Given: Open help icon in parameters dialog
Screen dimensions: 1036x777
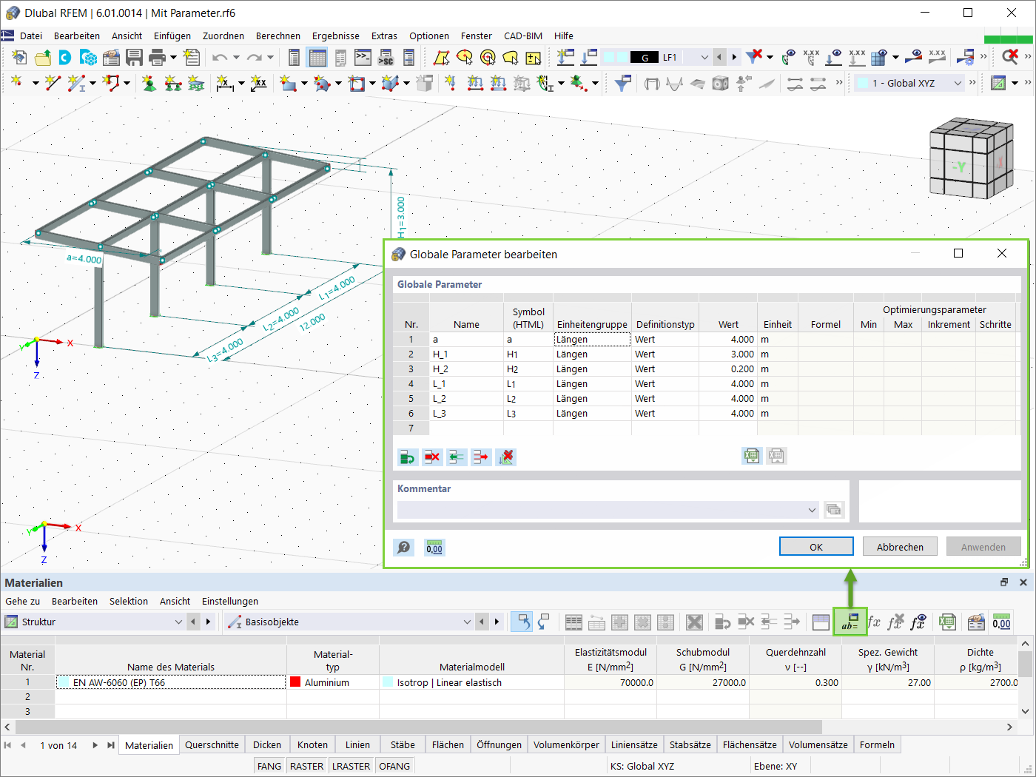Looking at the screenshot, I should [403, 548].
